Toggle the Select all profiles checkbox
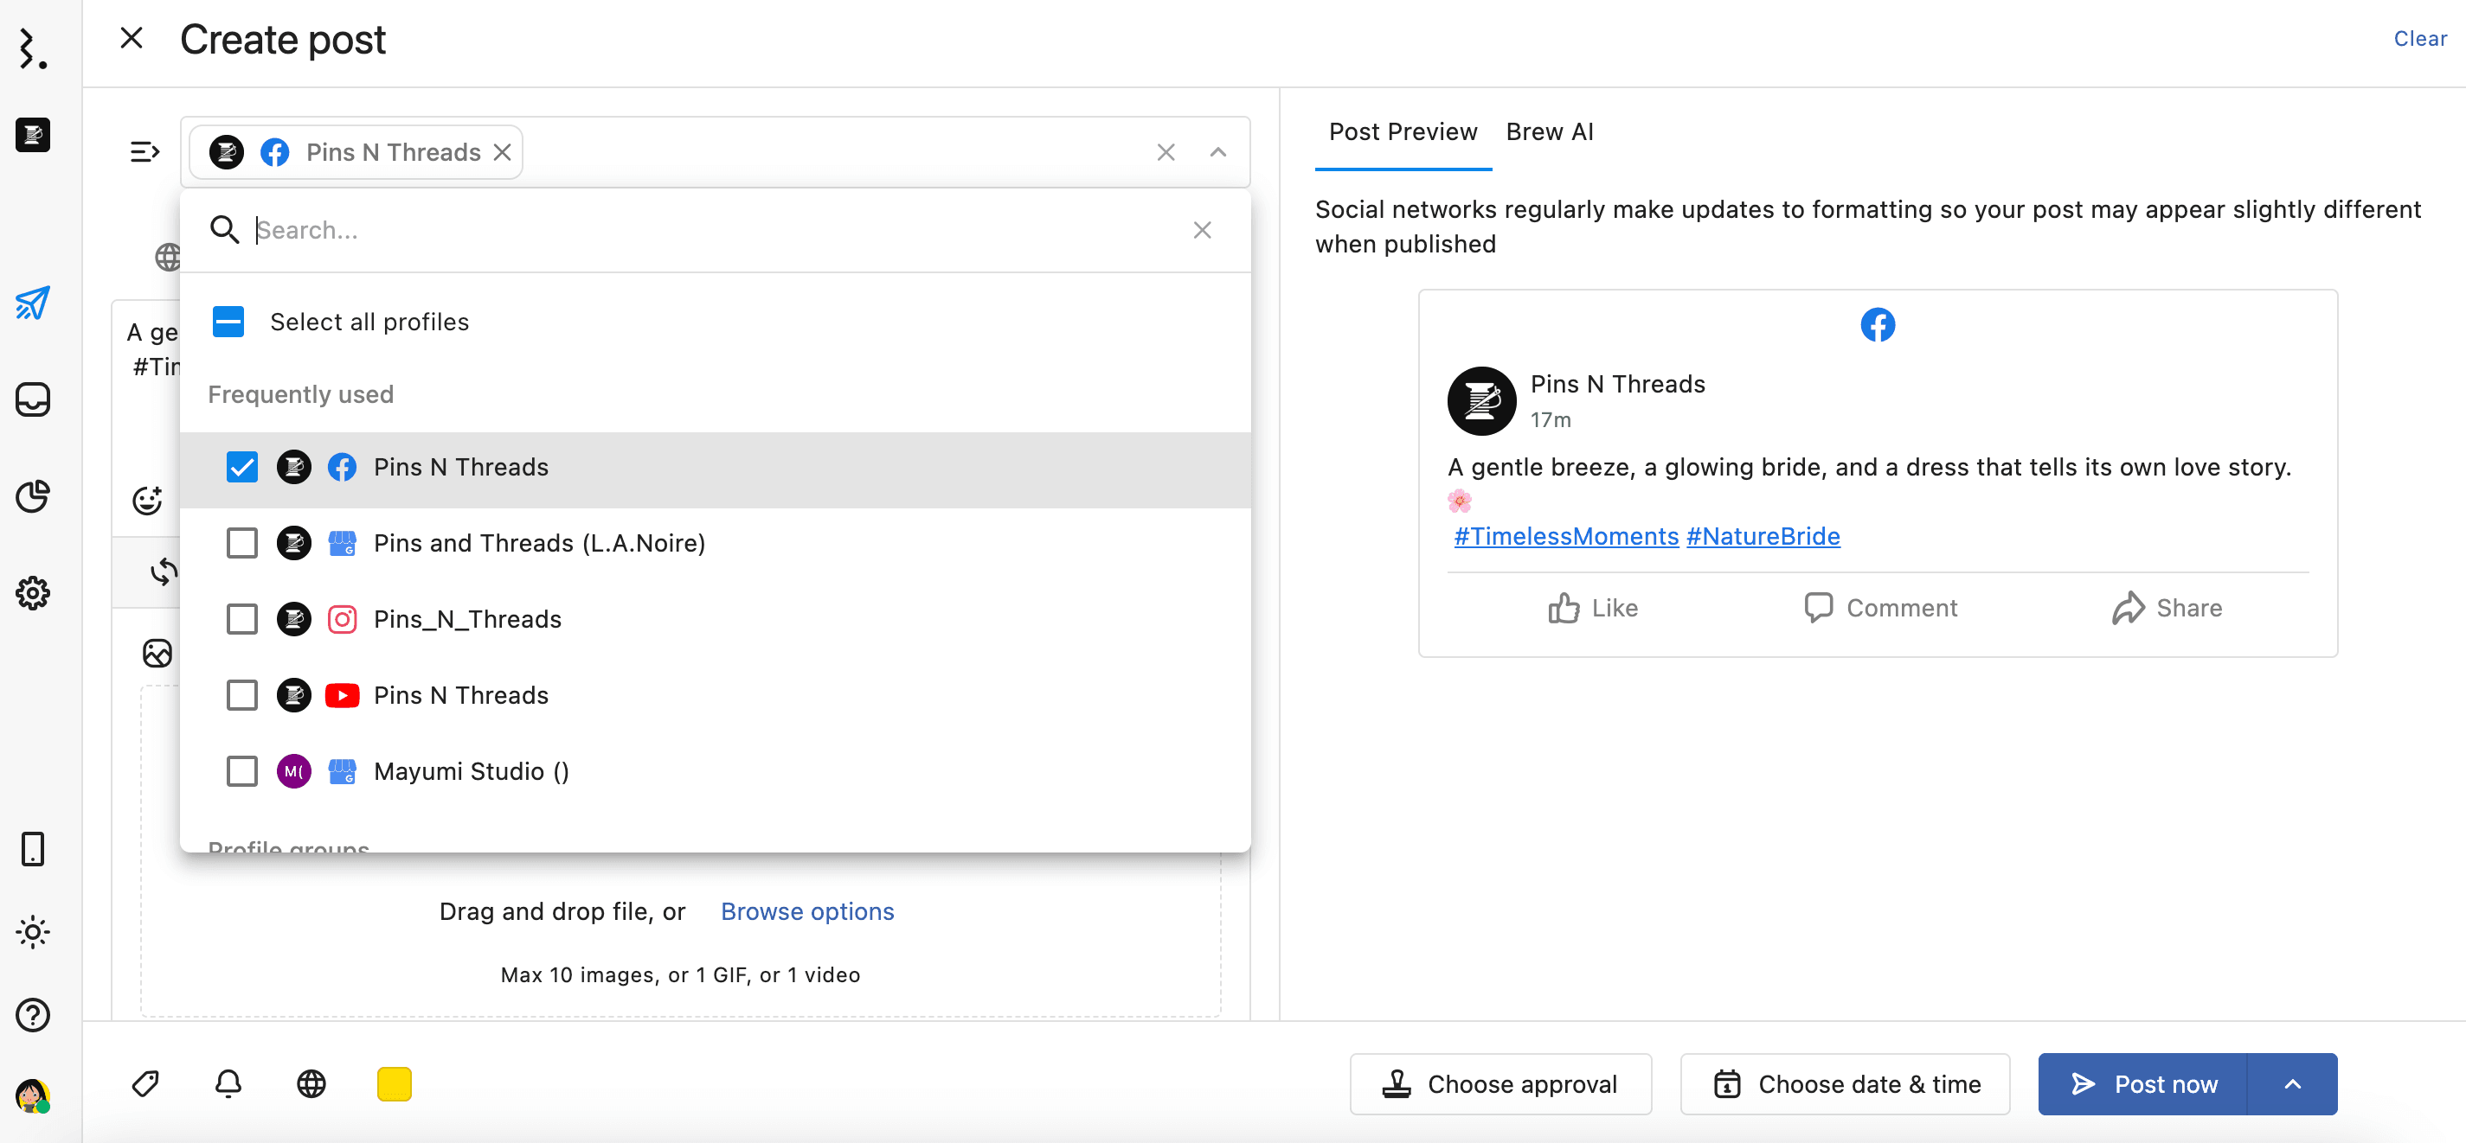The image size is (2466, 1143). click(x=228, y=322)
